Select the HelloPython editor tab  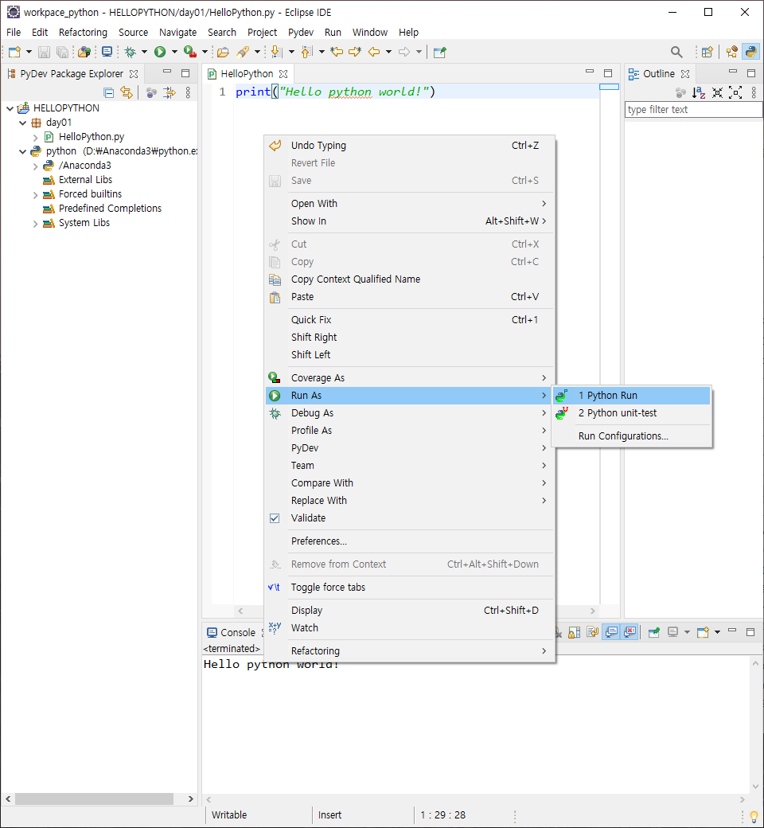[247, 74]
